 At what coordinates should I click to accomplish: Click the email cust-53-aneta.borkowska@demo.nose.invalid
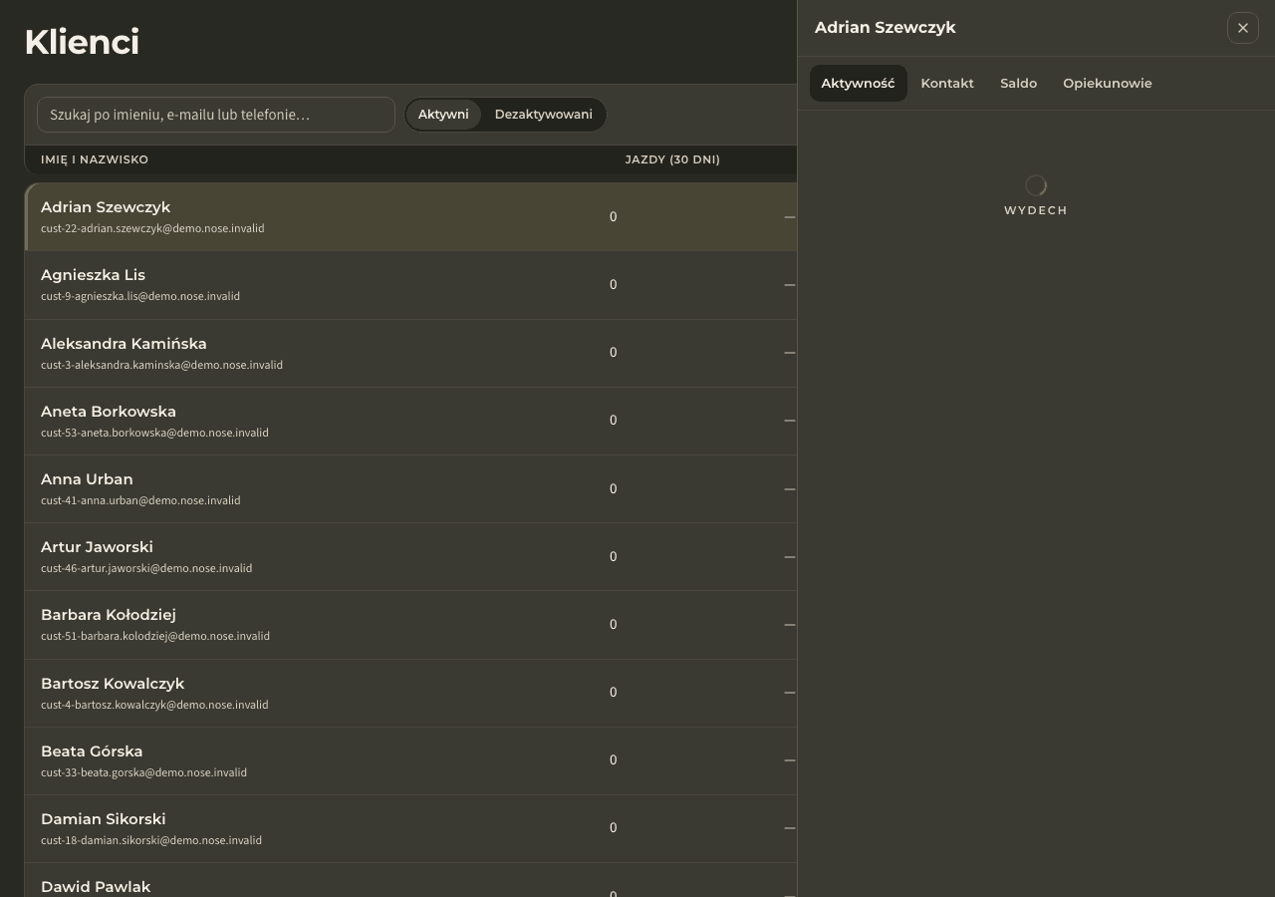pyautogui.click(x=154, y=433)
